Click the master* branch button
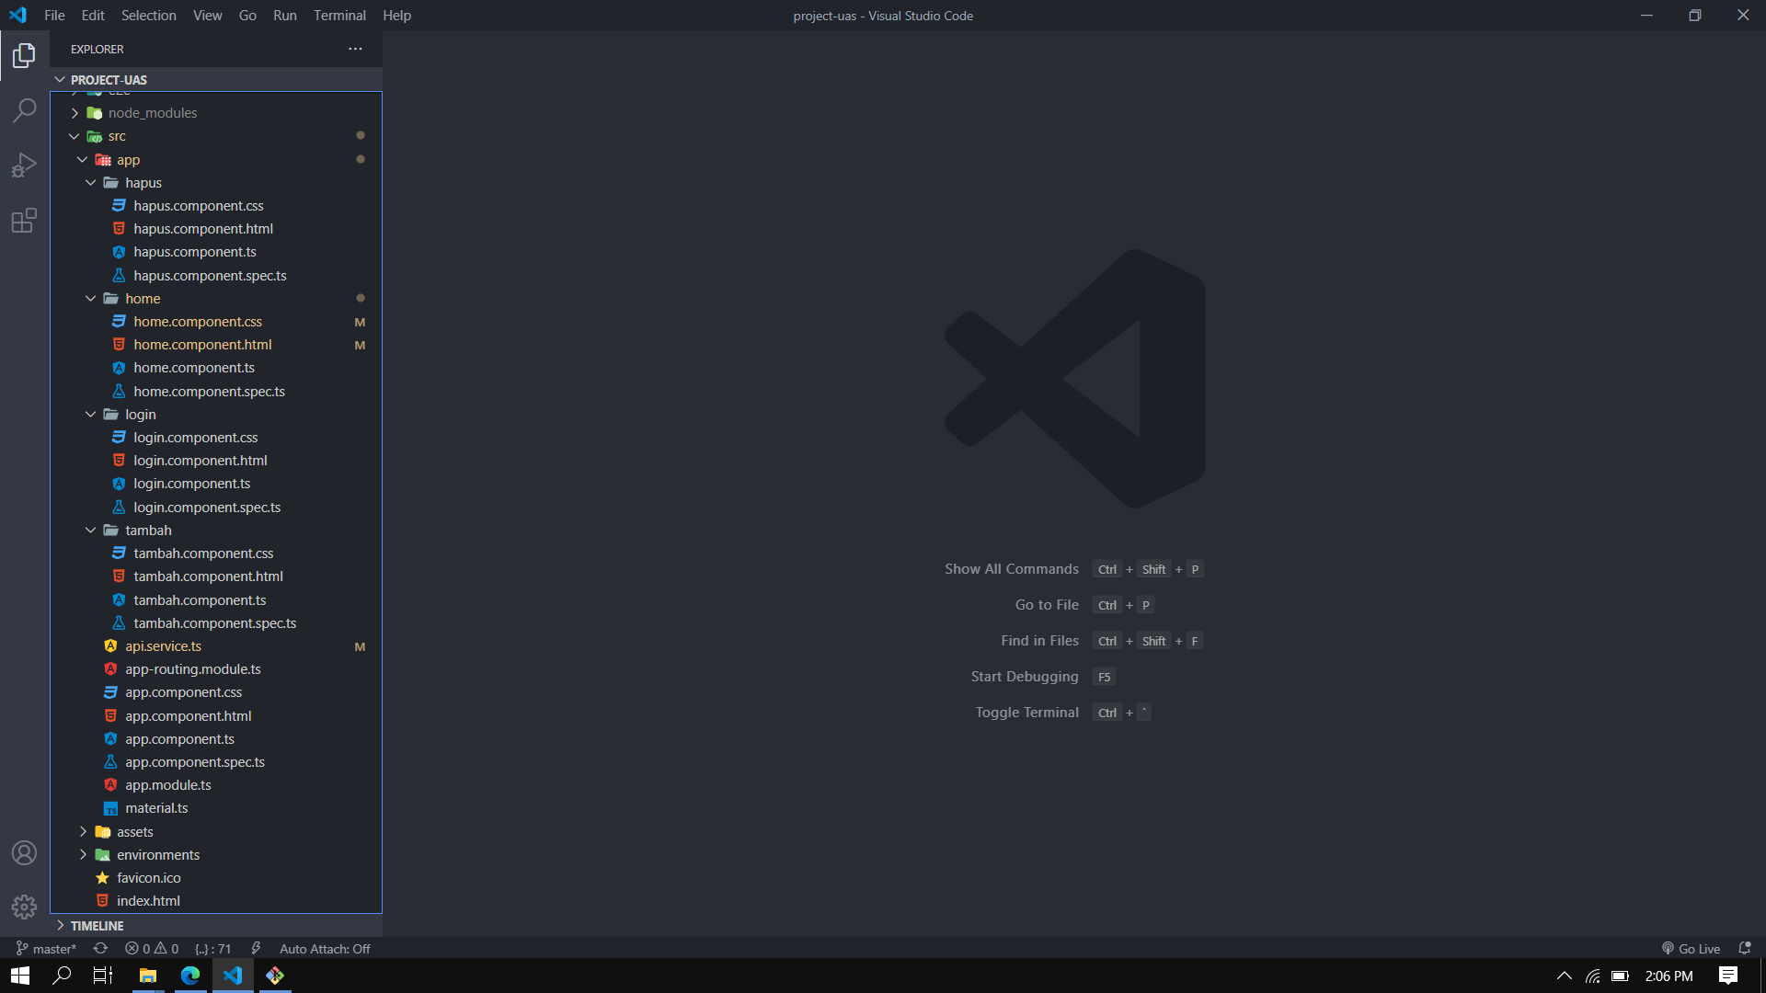The height and width of the screenshot is (993, 1766). point(46,948)
